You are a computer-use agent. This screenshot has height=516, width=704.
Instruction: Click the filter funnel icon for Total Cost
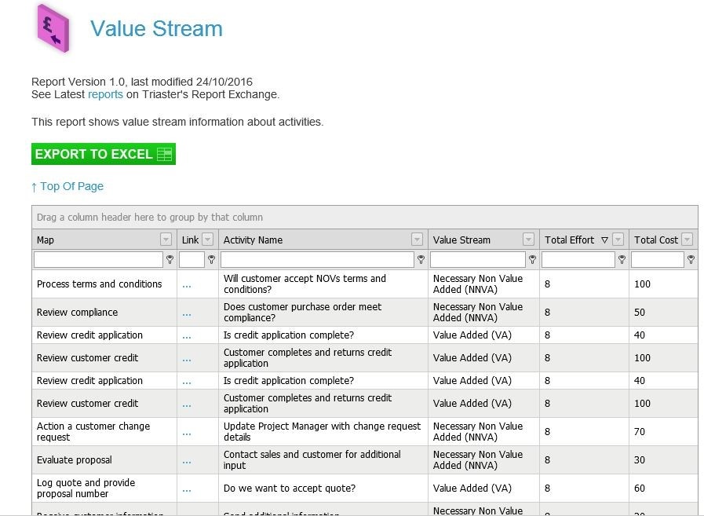pos(690,259)
